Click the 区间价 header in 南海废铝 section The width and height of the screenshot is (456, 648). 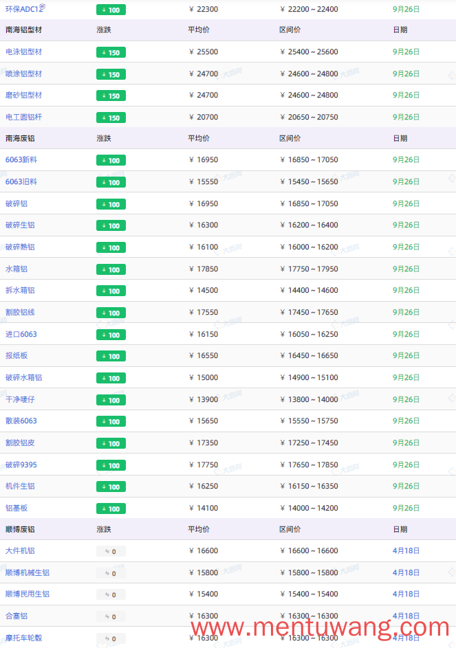[290, 138]
